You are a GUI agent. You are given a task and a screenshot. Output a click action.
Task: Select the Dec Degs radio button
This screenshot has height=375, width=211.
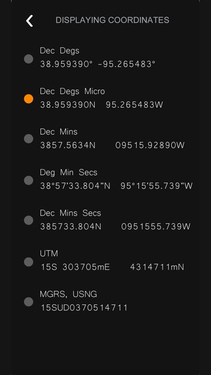coord(29,59)
